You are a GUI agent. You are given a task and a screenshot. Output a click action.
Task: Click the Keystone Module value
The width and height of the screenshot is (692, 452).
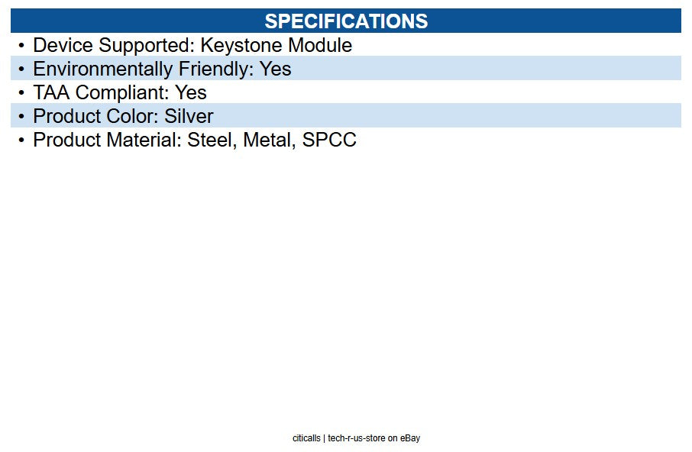click(x=276, y=45)
